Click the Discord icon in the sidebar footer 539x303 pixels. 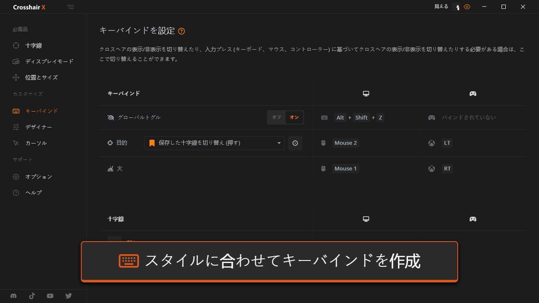point(13,296)
